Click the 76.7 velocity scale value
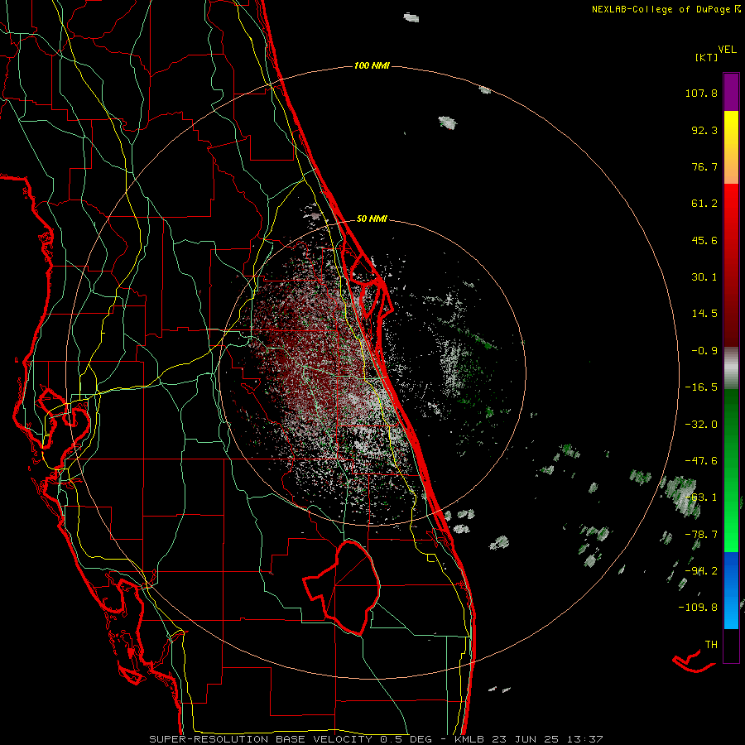This screenshot has width=745, height=745. pos(704,167)
